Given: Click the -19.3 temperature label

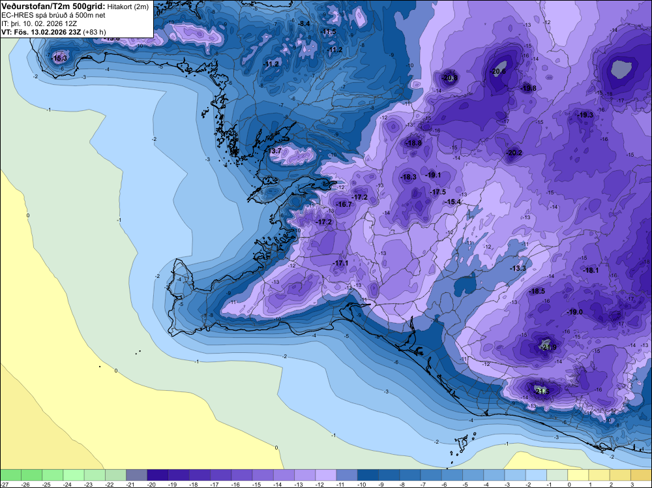Looking at the screenshot, I should tap(585, 115).
